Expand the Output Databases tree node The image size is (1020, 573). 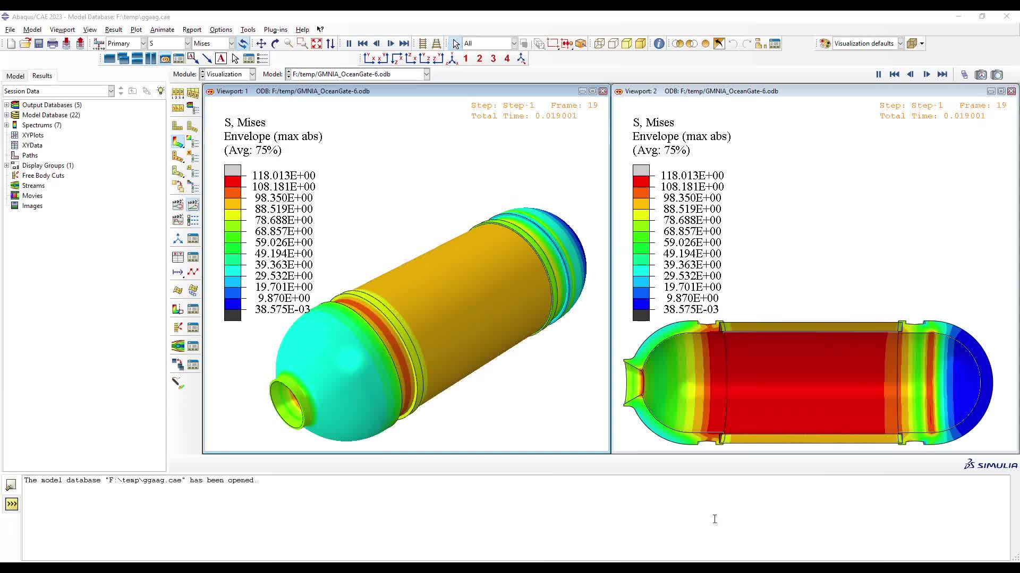pos(7,105)
